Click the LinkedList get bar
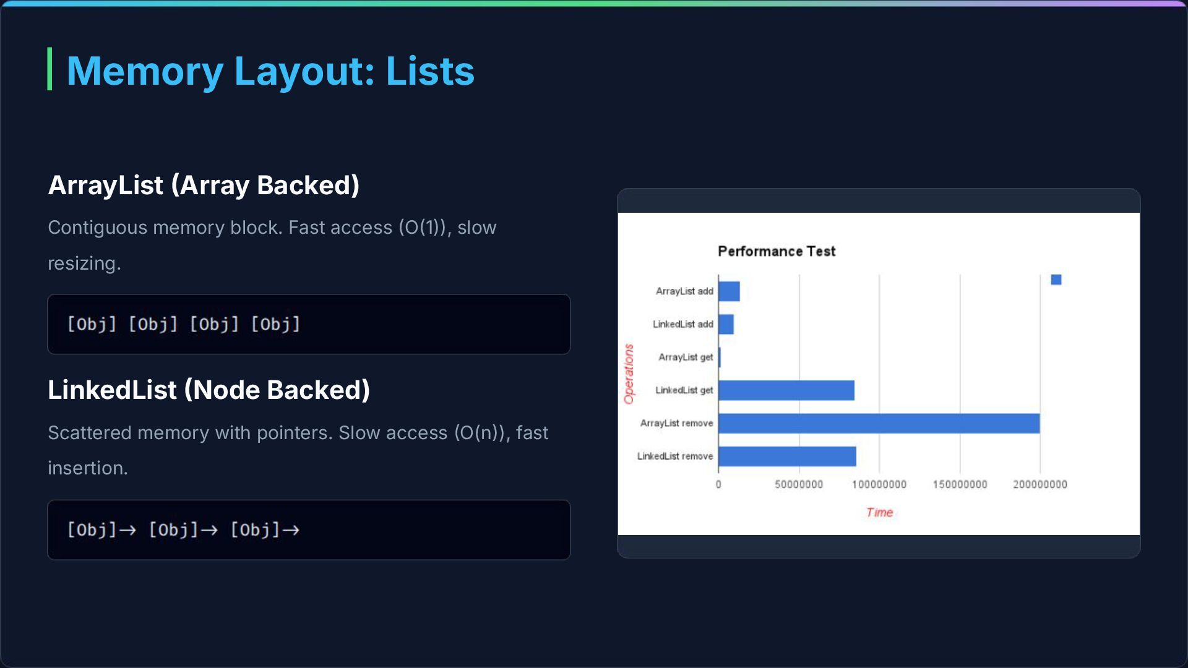Viewport: 1188px width, 668px height. (786, 390)
